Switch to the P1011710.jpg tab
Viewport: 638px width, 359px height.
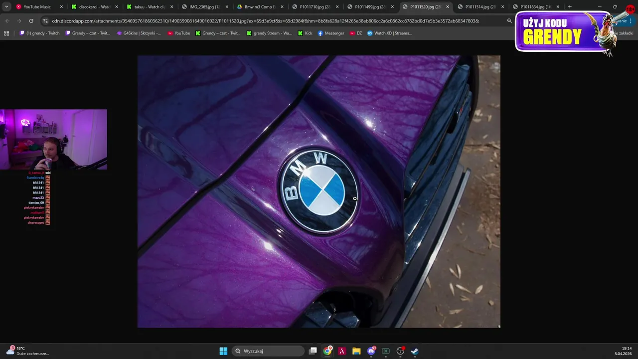click(x=315, y=7)
